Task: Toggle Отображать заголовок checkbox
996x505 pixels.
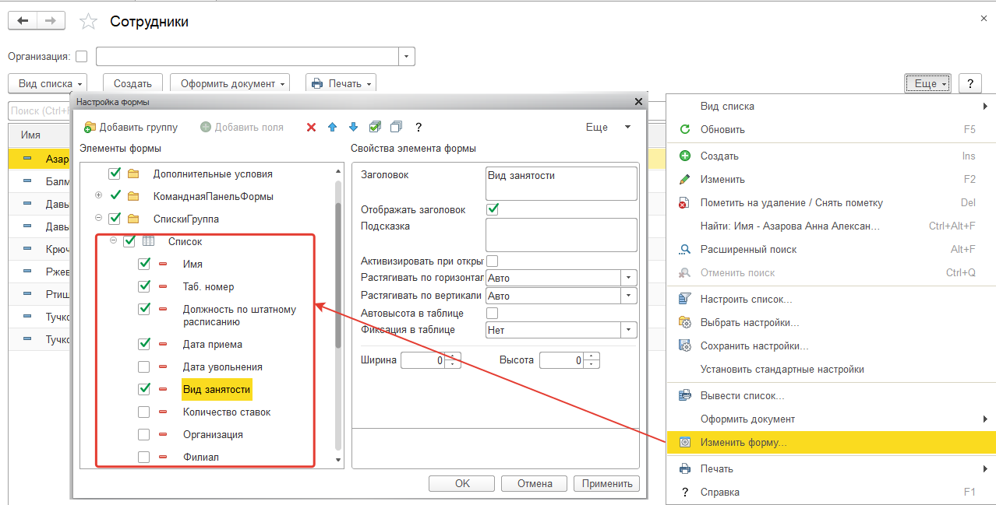Action: (x=493, y=209)
